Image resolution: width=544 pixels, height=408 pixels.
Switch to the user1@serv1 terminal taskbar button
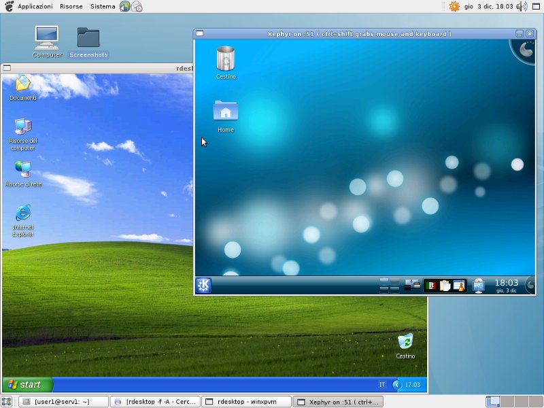tap(63, 402)
